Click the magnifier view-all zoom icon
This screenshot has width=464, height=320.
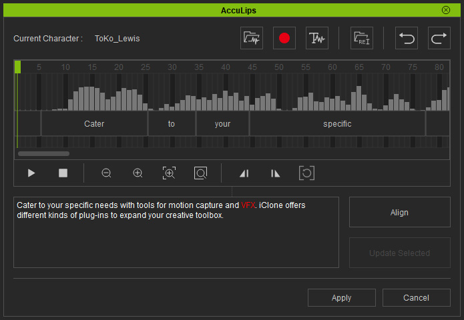coord(200,173)
